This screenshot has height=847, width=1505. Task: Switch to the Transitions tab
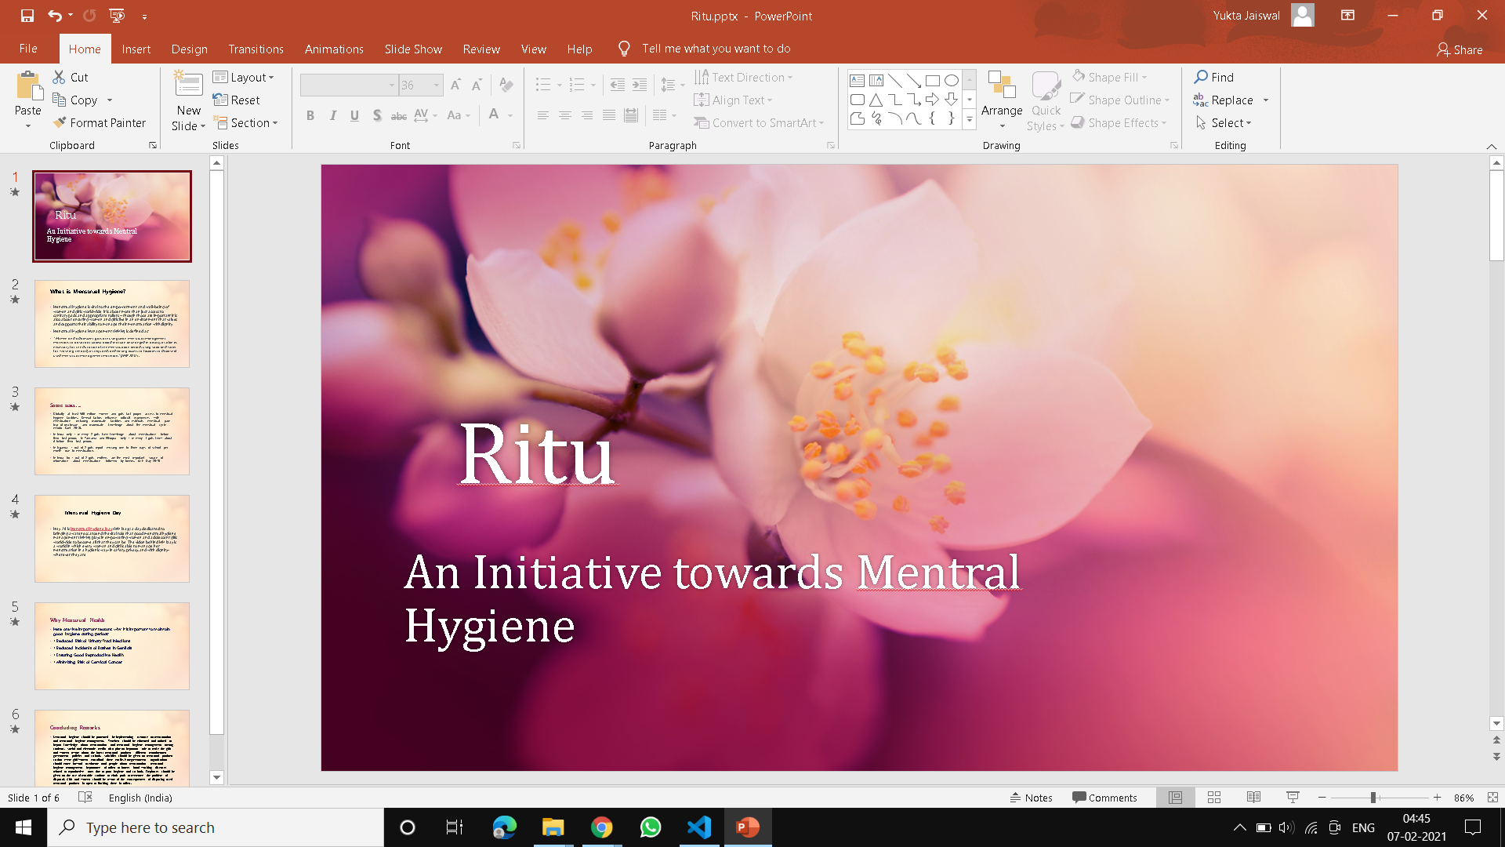(x=256, y=49)
